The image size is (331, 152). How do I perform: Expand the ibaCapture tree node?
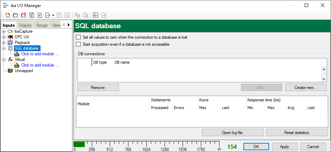coord(4,31)
